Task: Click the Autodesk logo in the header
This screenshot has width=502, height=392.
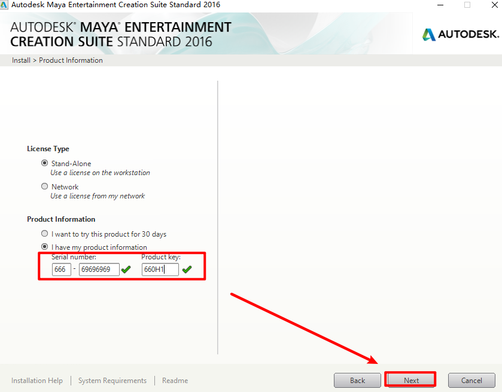Action: point(459,34)
